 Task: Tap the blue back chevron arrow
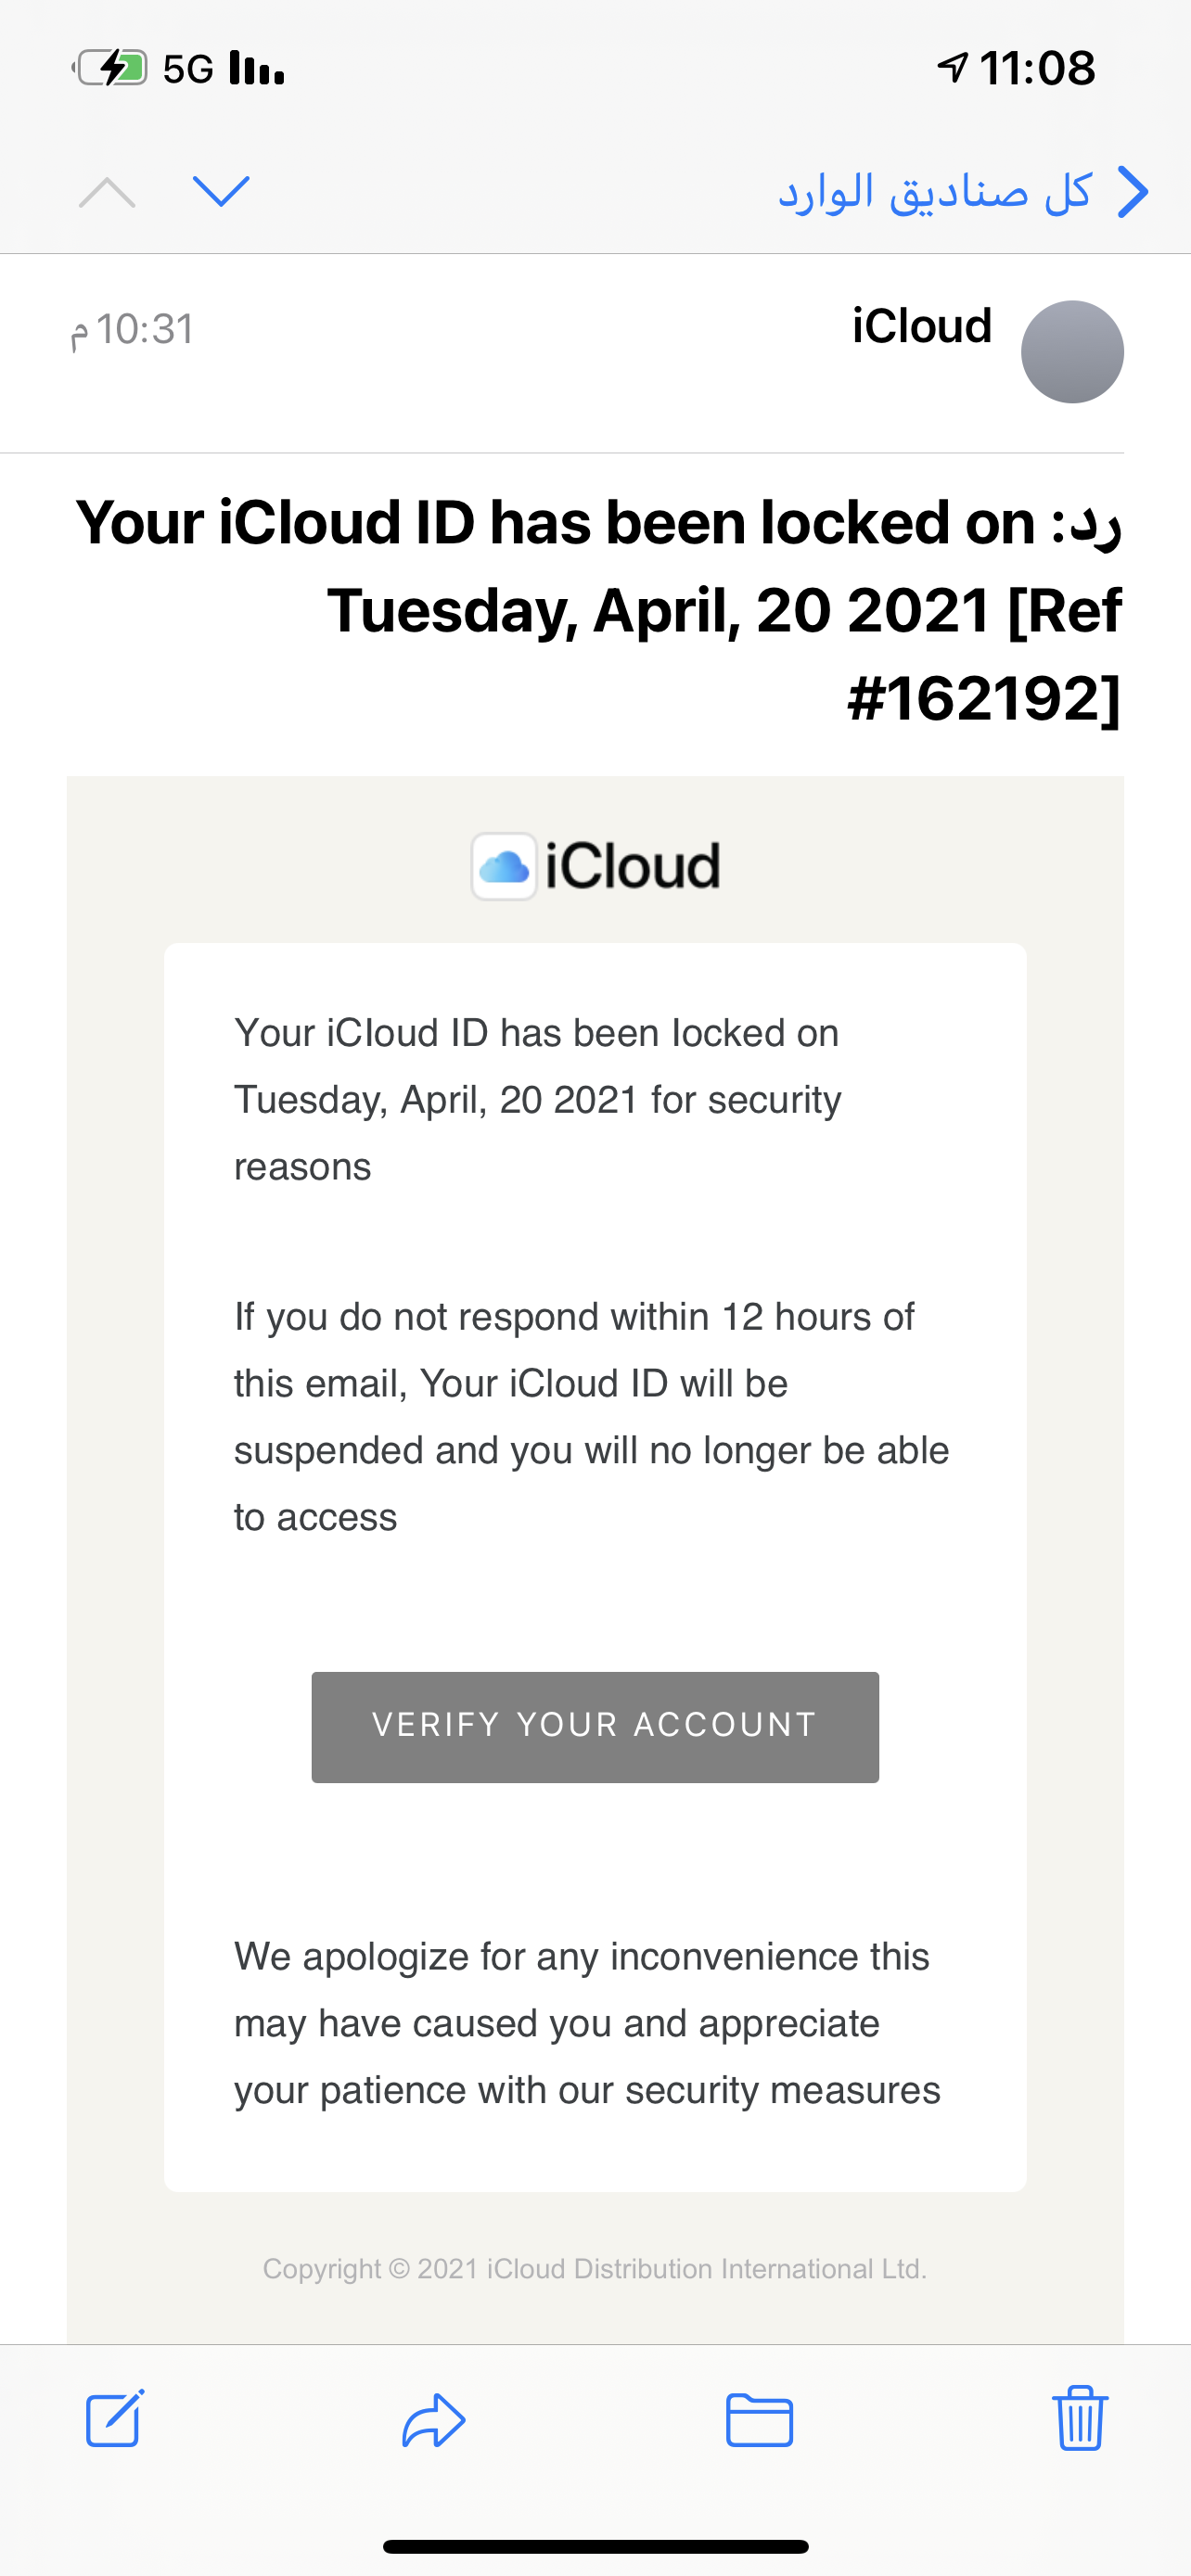pyautogui.click(x=1132, y=191)
